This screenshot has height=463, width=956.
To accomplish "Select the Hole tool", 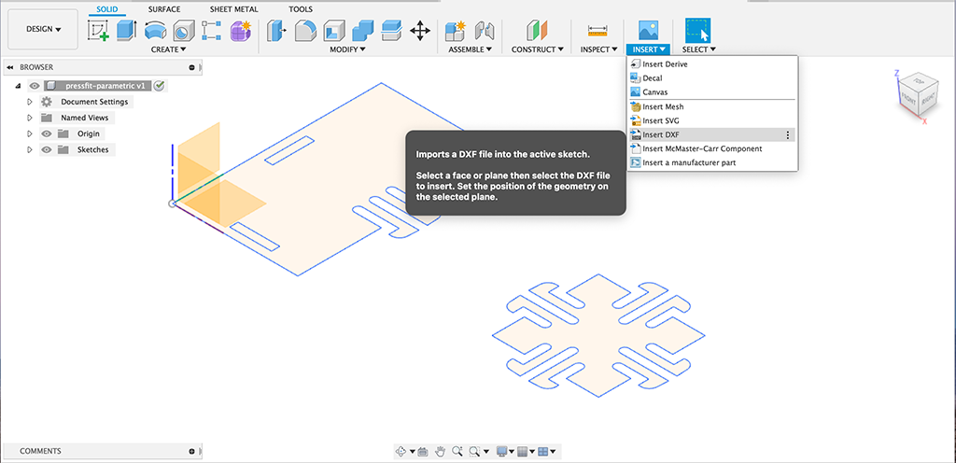I will (184, 31).
